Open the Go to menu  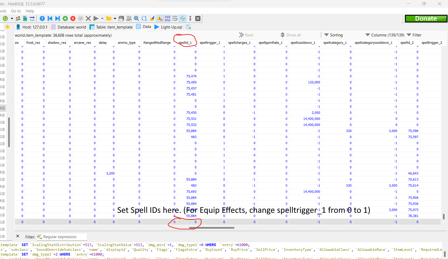[16, 11]
